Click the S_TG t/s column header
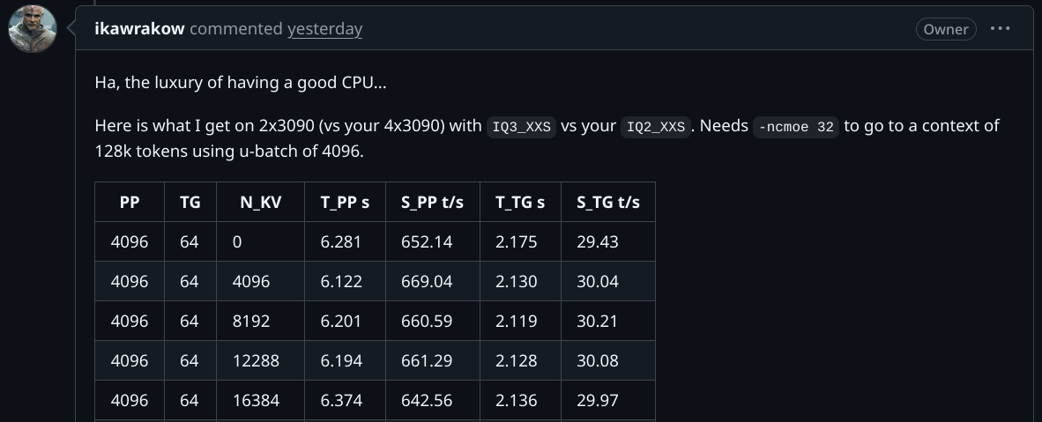 [608, 202]
